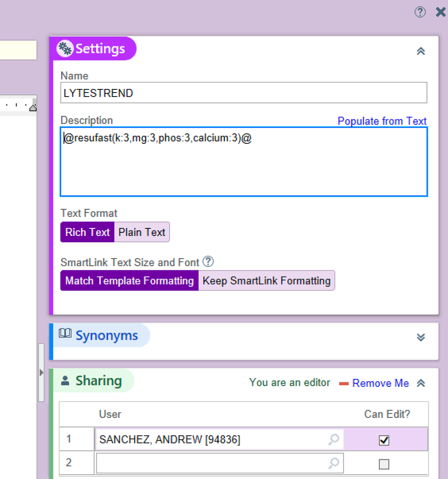
Task: Uncheck Can Edit for SANCHEZ, ANDREW
Action: point(384,440)
